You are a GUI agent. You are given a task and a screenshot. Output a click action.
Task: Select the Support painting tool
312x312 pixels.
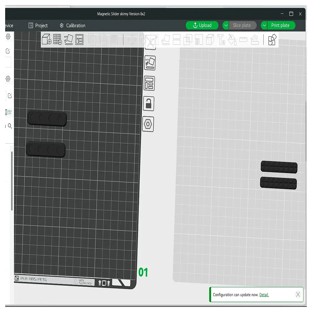pos(199,40)
